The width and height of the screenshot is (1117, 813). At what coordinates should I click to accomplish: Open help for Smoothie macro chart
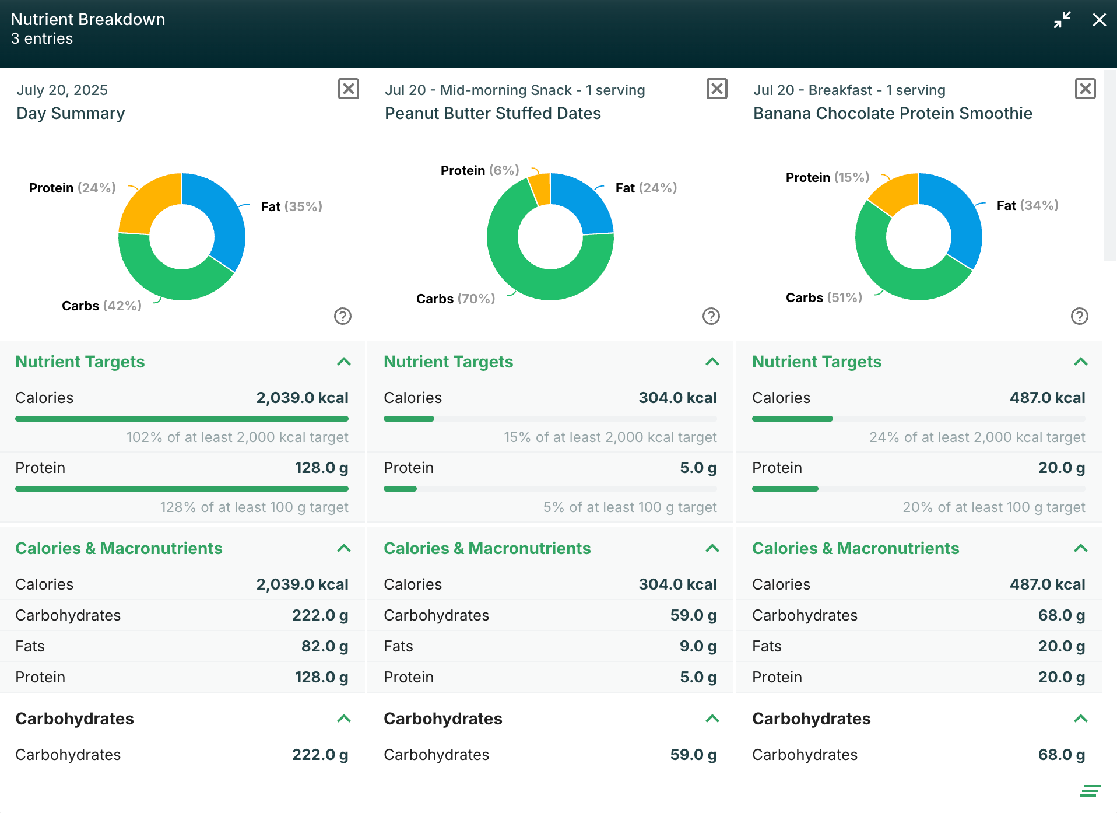pos(1079,316)
